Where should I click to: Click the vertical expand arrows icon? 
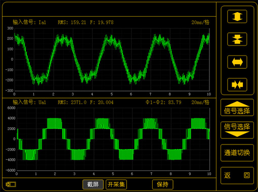237,16
